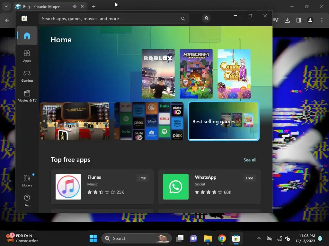Mute the Karaoke Mugen browser tab audio

[75, 6]
